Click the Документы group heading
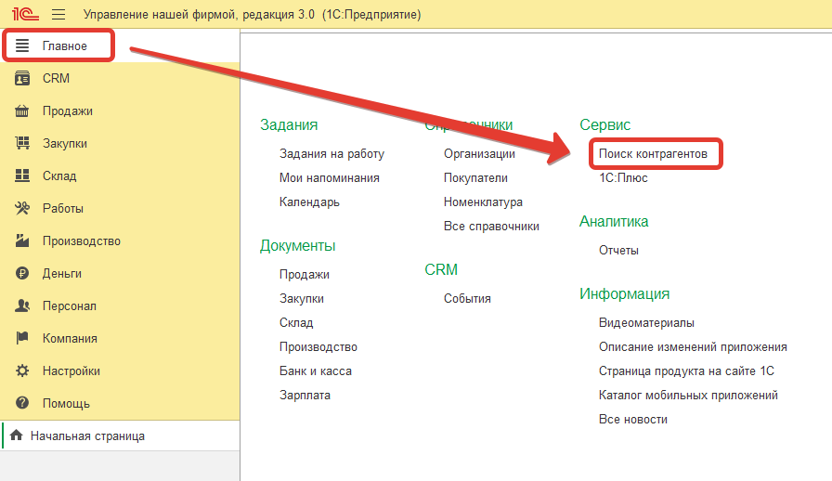Viewport: 832px width, 481px height. coord(298,246)
